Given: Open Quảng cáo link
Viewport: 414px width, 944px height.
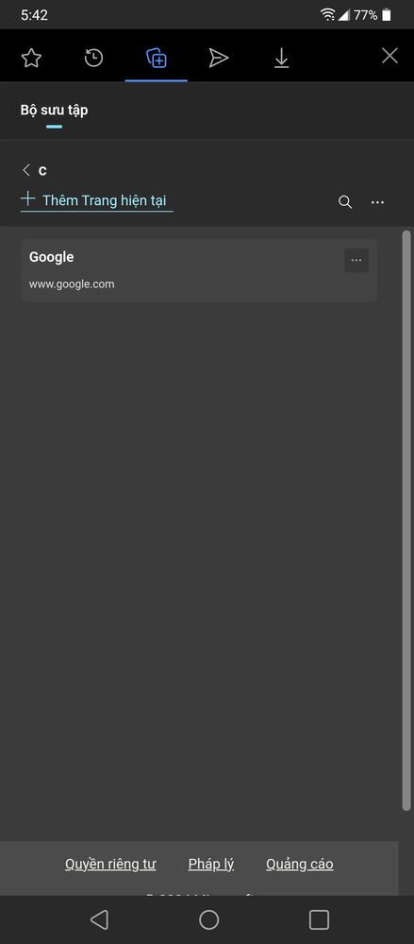Looking at the screenshot, I should [x=300, y=865].
